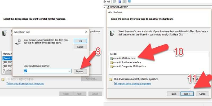
Task: Click the forward arrow in Device Manager toolbar
Action: tap(109, 2)
